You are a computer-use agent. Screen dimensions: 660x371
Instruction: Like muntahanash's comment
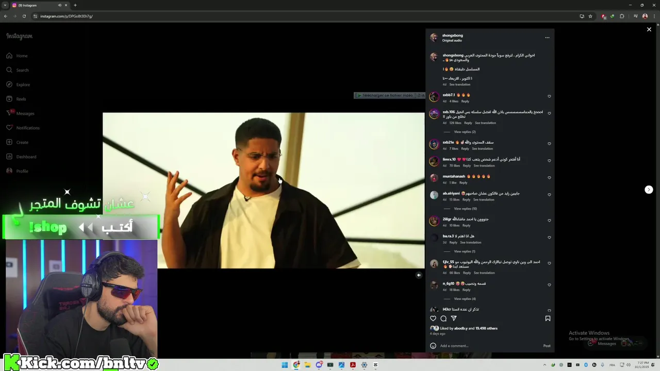coord(549,178)
